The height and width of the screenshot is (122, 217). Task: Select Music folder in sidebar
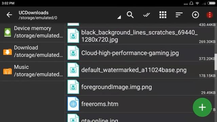click(33, 71)
